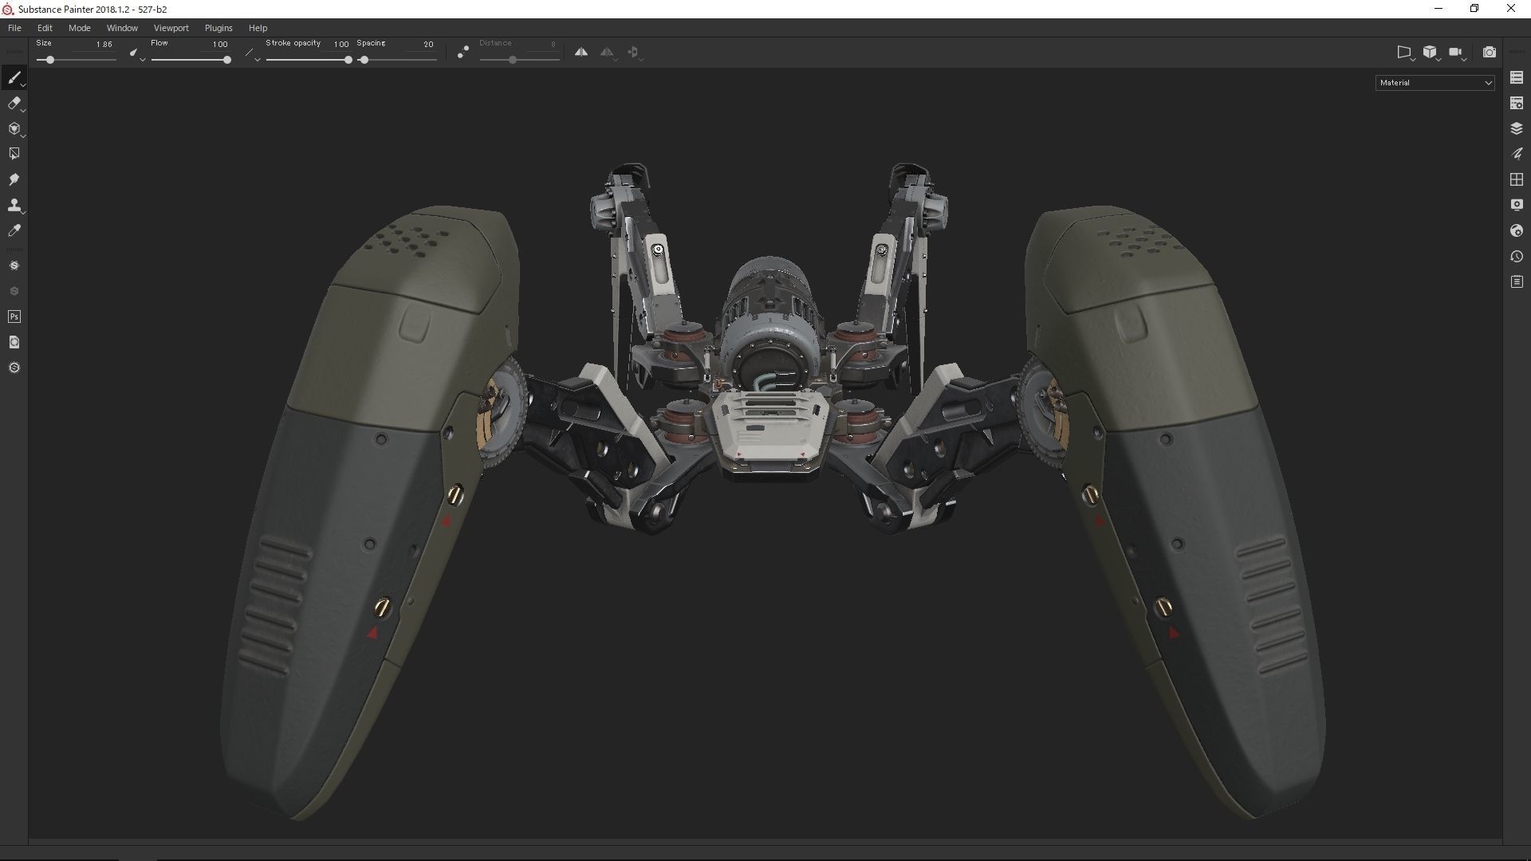Expand the Projection tool options arrow
1531x861 pixels.
pos(24,136)
